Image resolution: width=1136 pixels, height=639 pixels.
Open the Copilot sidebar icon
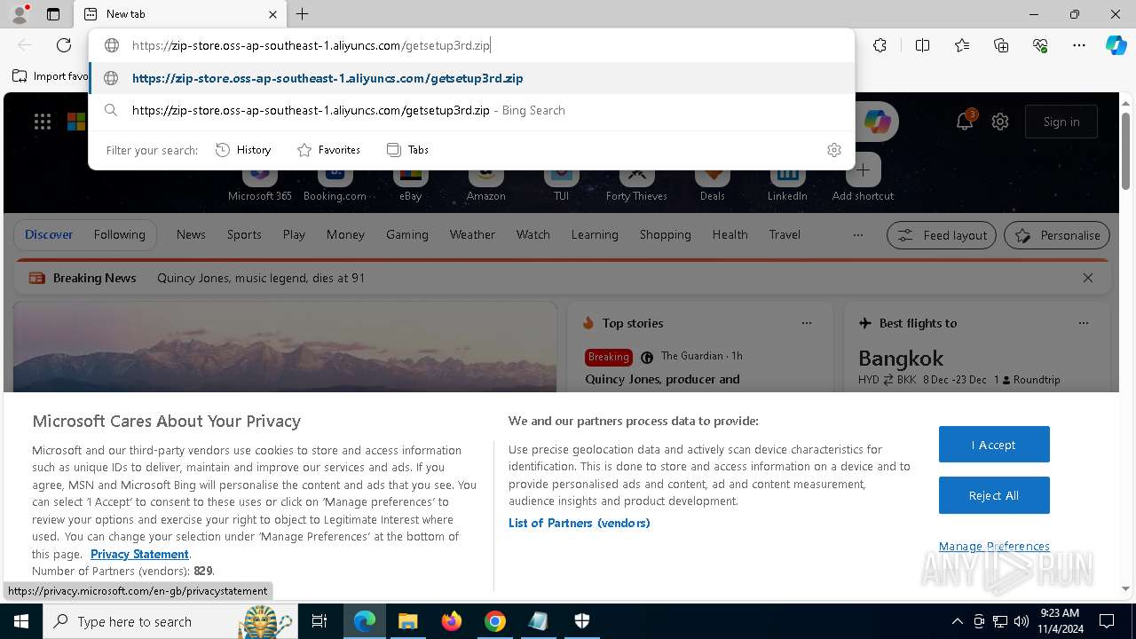point(1116,45)
